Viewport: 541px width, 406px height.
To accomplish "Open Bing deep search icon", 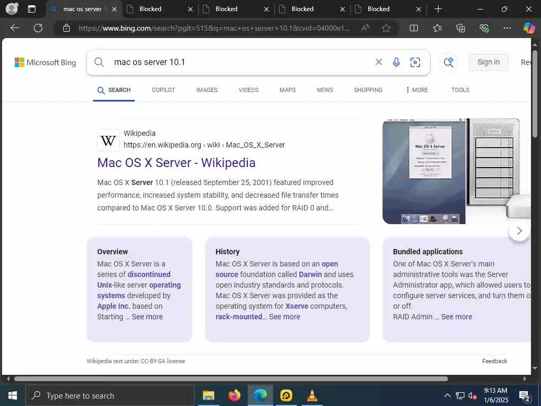I will (x=449, y=62).
